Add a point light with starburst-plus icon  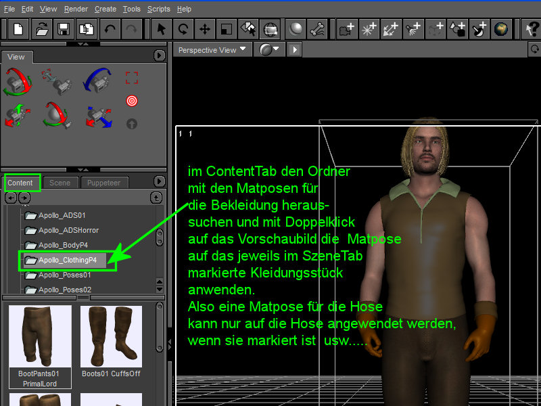369,29
